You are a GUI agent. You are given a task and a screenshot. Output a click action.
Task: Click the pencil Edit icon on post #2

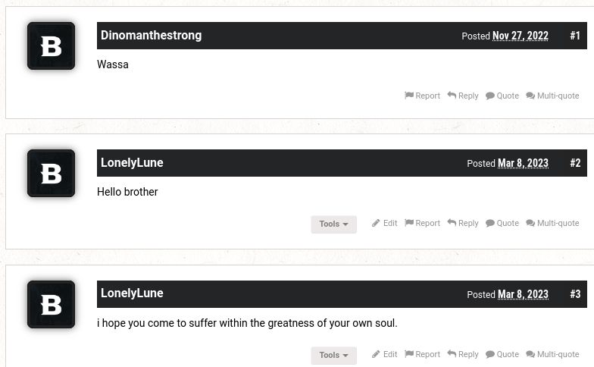pyautogui.click(x=376, y=223)
